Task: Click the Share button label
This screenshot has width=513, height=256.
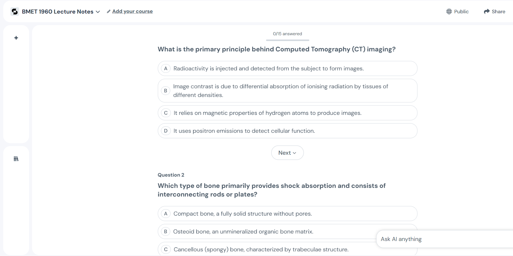Action: 498,12
